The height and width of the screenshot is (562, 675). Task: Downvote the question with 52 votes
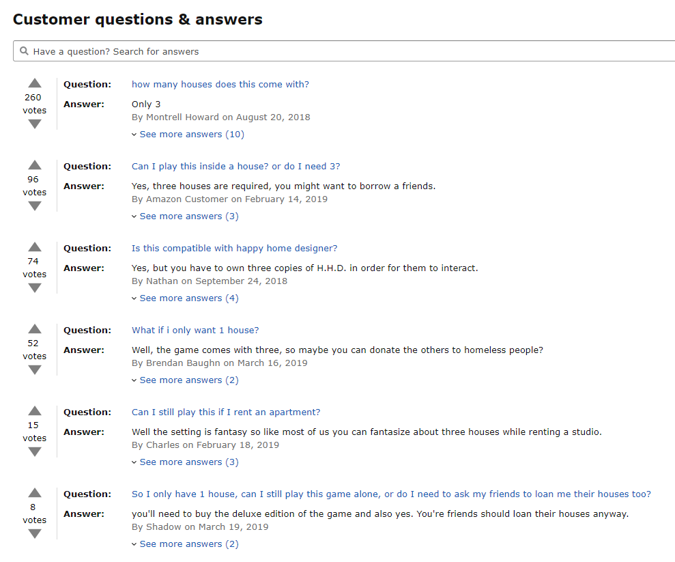[x=34, y=369]
